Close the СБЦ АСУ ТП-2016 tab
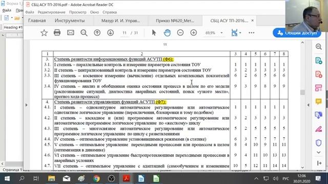328x184 pixels. 253,20
